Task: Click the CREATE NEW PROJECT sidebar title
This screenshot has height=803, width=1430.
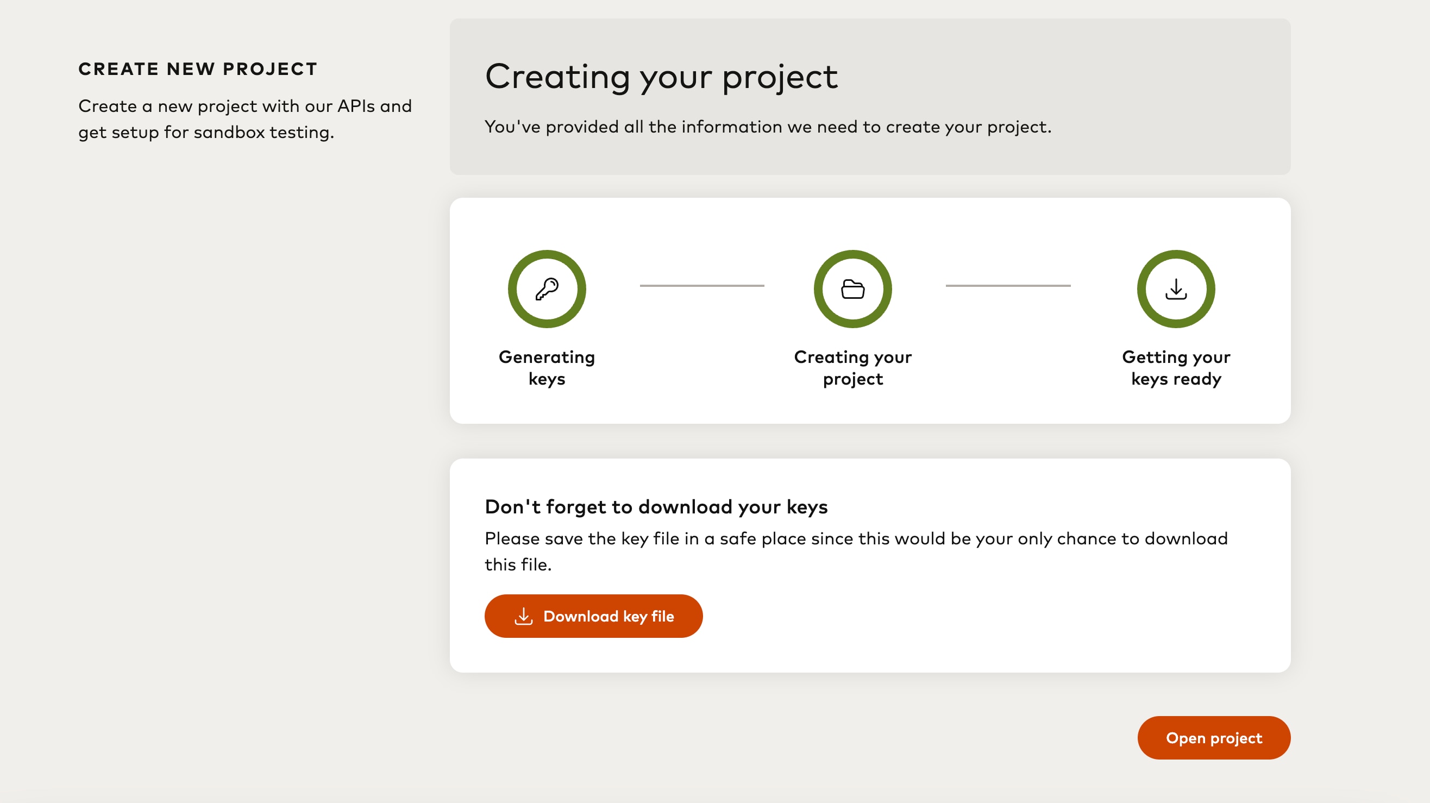Action: click(x=198, y=69)
